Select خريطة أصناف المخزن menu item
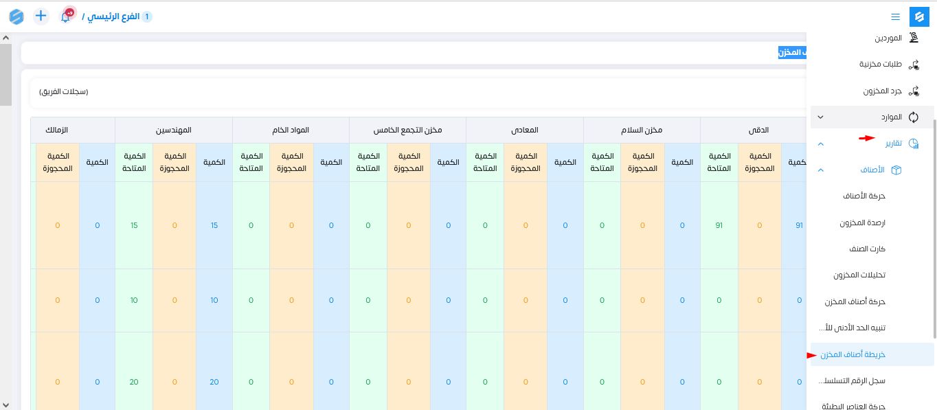The height and width of the screenshot is (410, 937). click(853, 354)
